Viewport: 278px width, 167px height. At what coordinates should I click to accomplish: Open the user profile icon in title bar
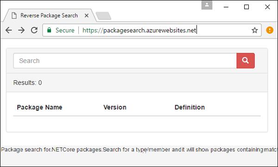[207, 5]
